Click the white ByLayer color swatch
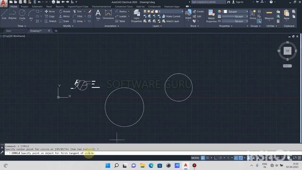Screen dimensions: 302x170 [x=226, y=11]
